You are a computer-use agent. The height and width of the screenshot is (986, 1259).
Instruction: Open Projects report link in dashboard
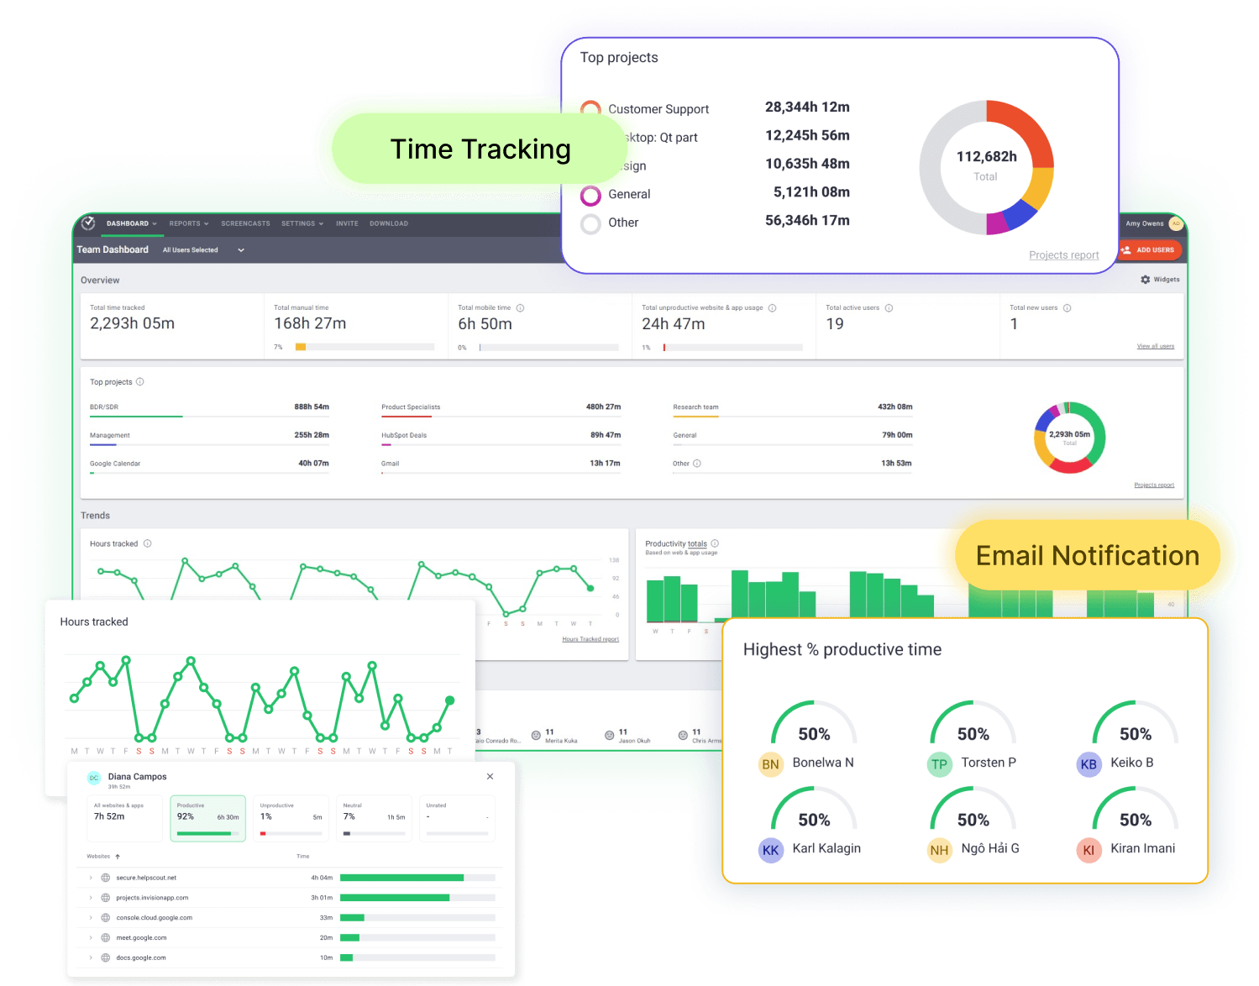1154,485
